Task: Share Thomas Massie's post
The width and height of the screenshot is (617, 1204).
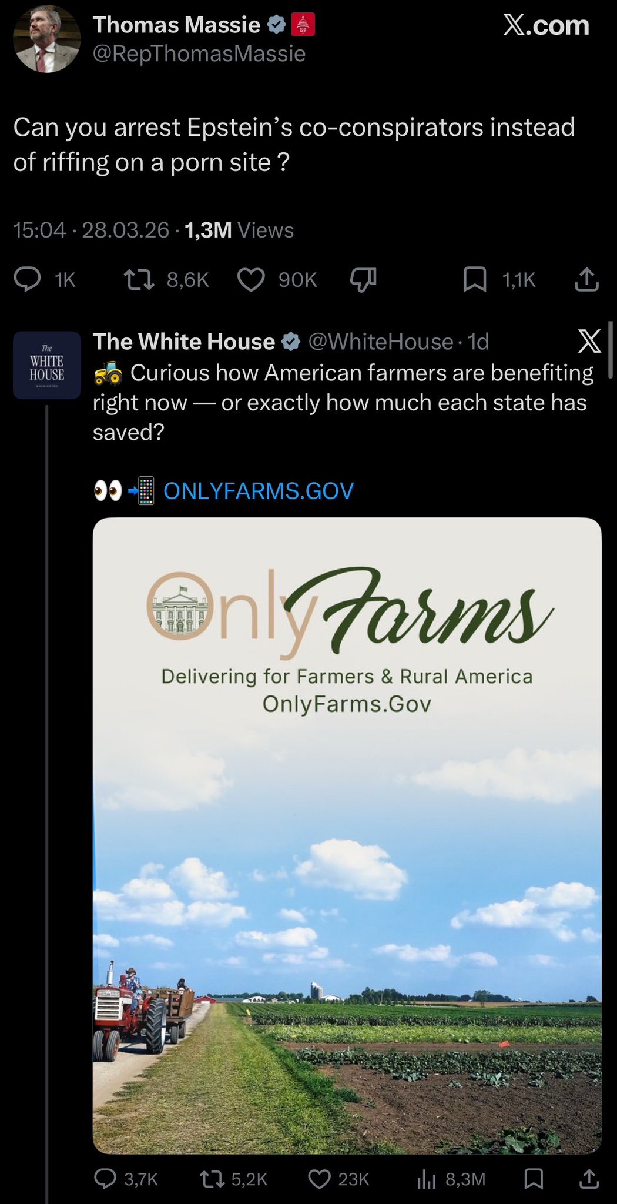Action: (x=586, y=279)
